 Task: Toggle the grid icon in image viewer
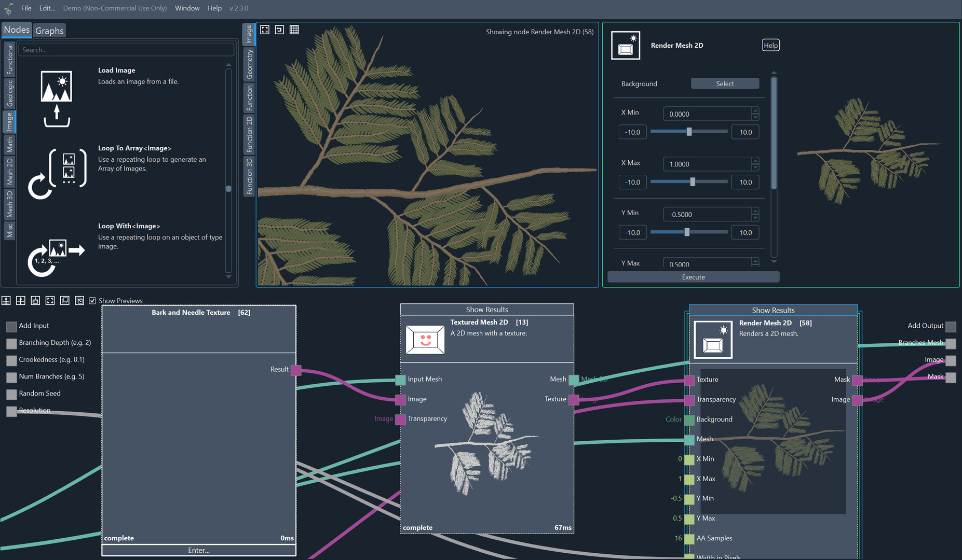click(x=294, y=30)
